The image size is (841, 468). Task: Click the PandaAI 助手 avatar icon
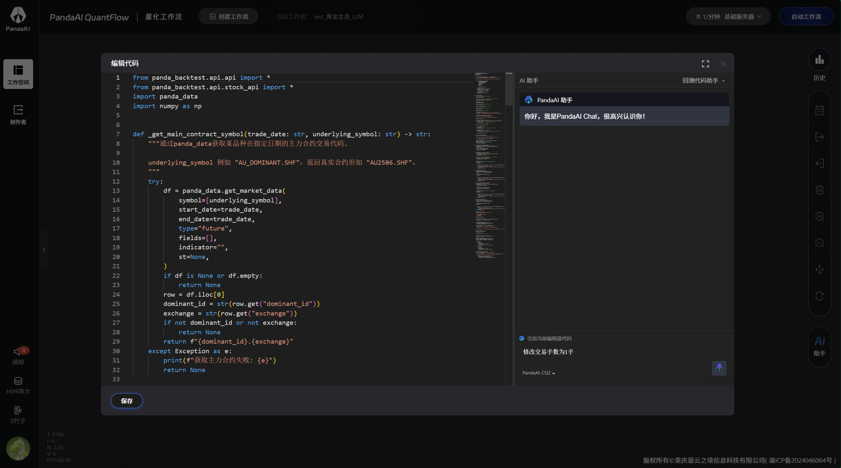pos(529,100)
